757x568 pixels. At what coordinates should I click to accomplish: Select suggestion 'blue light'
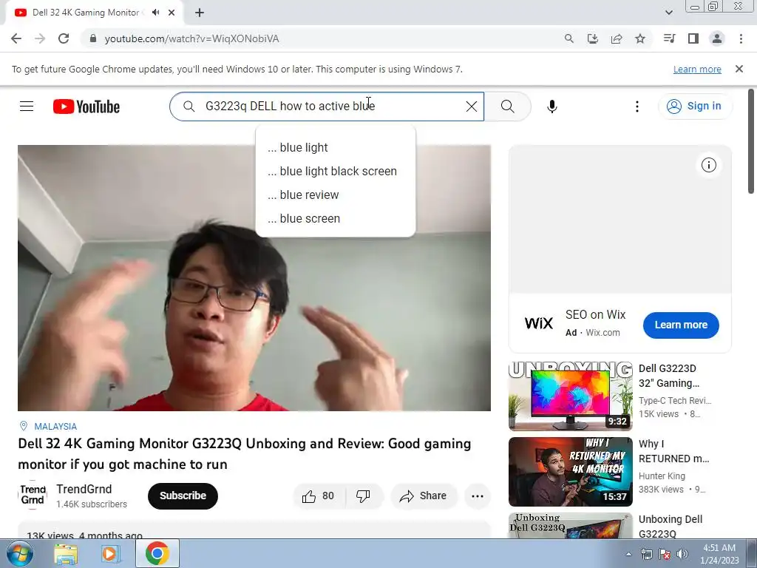pyautogui.click(x=336, y=147)
